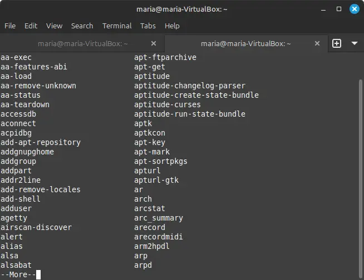Close the first maria@maria-VirtualBox tab
This screenshot has height=280, width=364.
154,43
